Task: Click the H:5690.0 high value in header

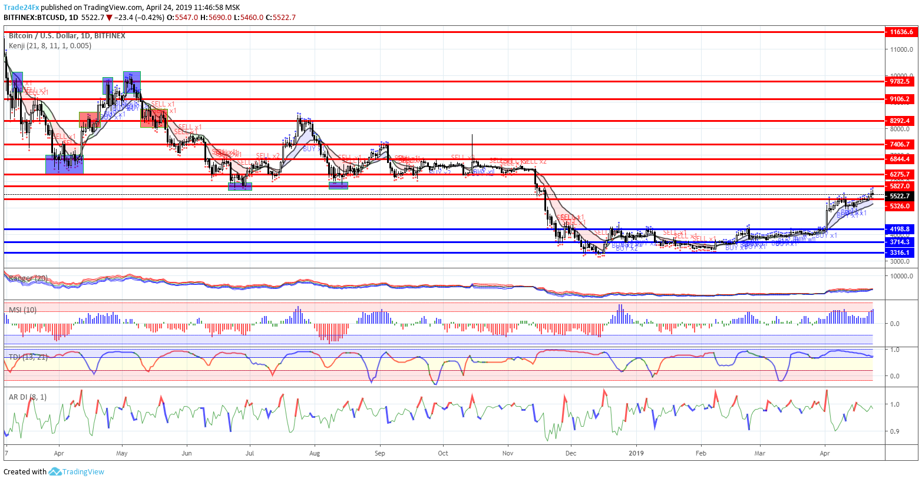Action: coord(216,18)
